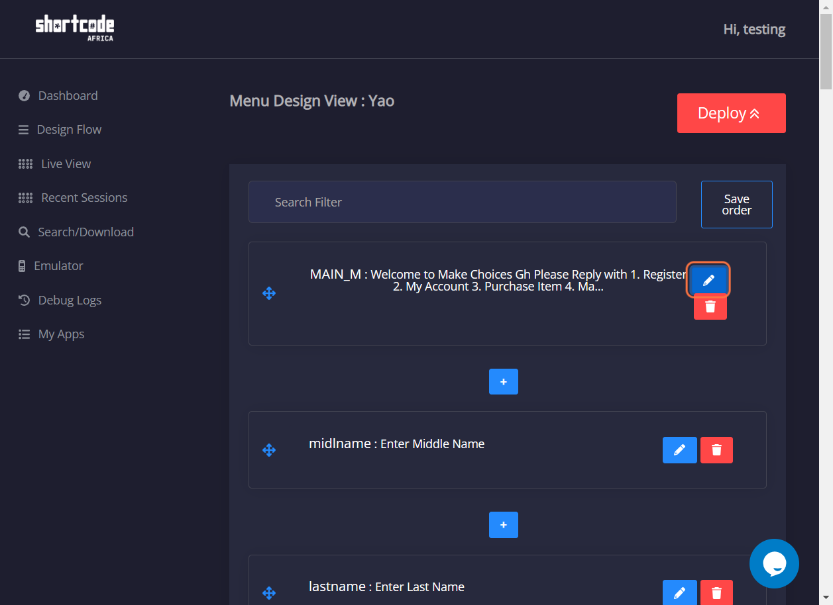
Task: Open the chat support bubble
Action: coord(774,563)
